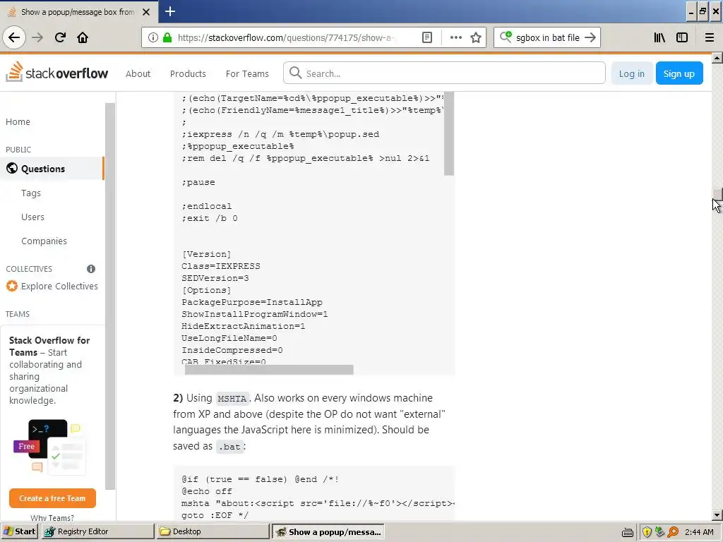The width and height of the screenshot is (723, 542).
Task: Open the Products menu
Action: coord(188,73)
